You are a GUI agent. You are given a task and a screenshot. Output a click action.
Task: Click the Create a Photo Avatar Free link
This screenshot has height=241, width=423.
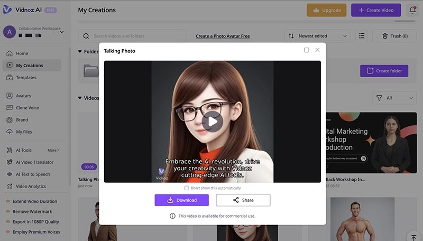coord(223,36)
